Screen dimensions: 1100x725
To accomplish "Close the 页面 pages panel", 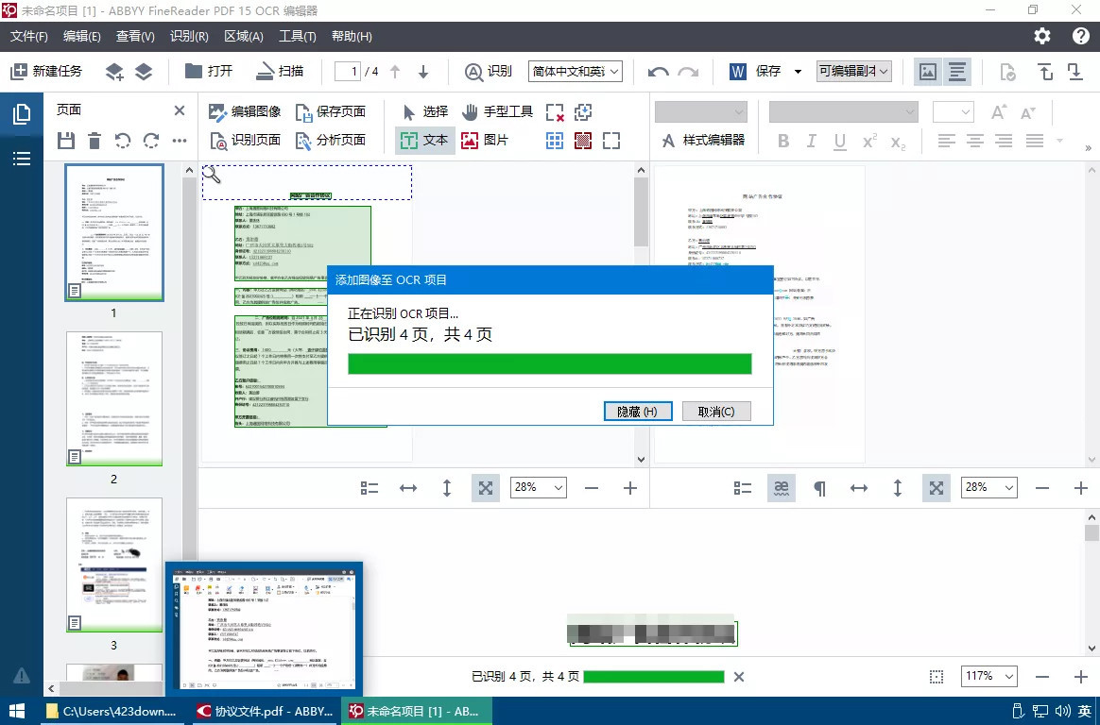I will [x=180, y=110].
